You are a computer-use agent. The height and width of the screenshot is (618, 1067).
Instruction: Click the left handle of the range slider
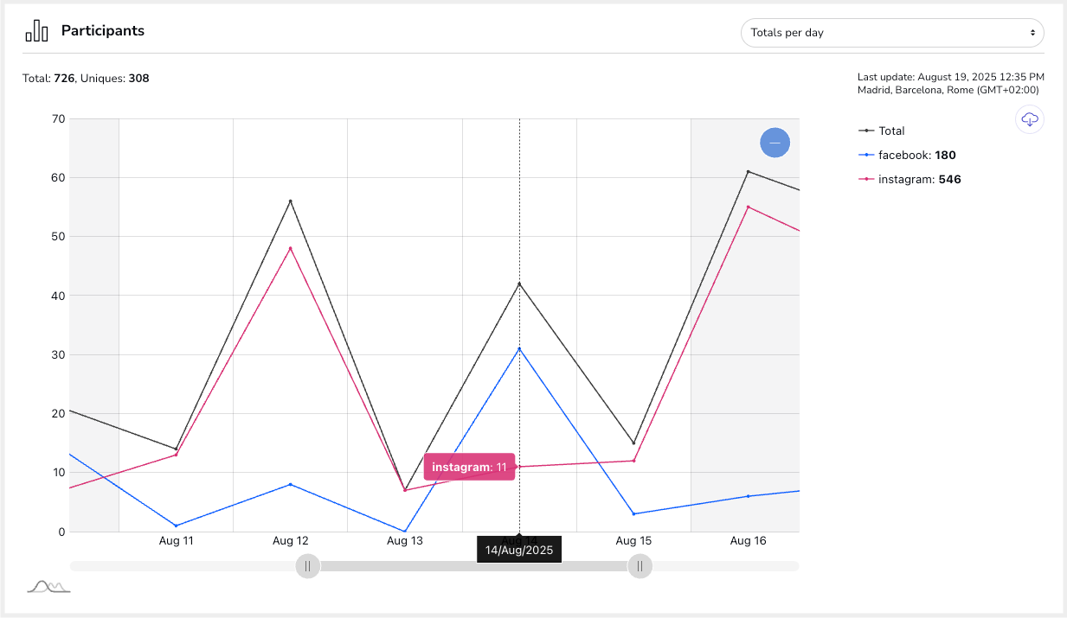point(307,566)
